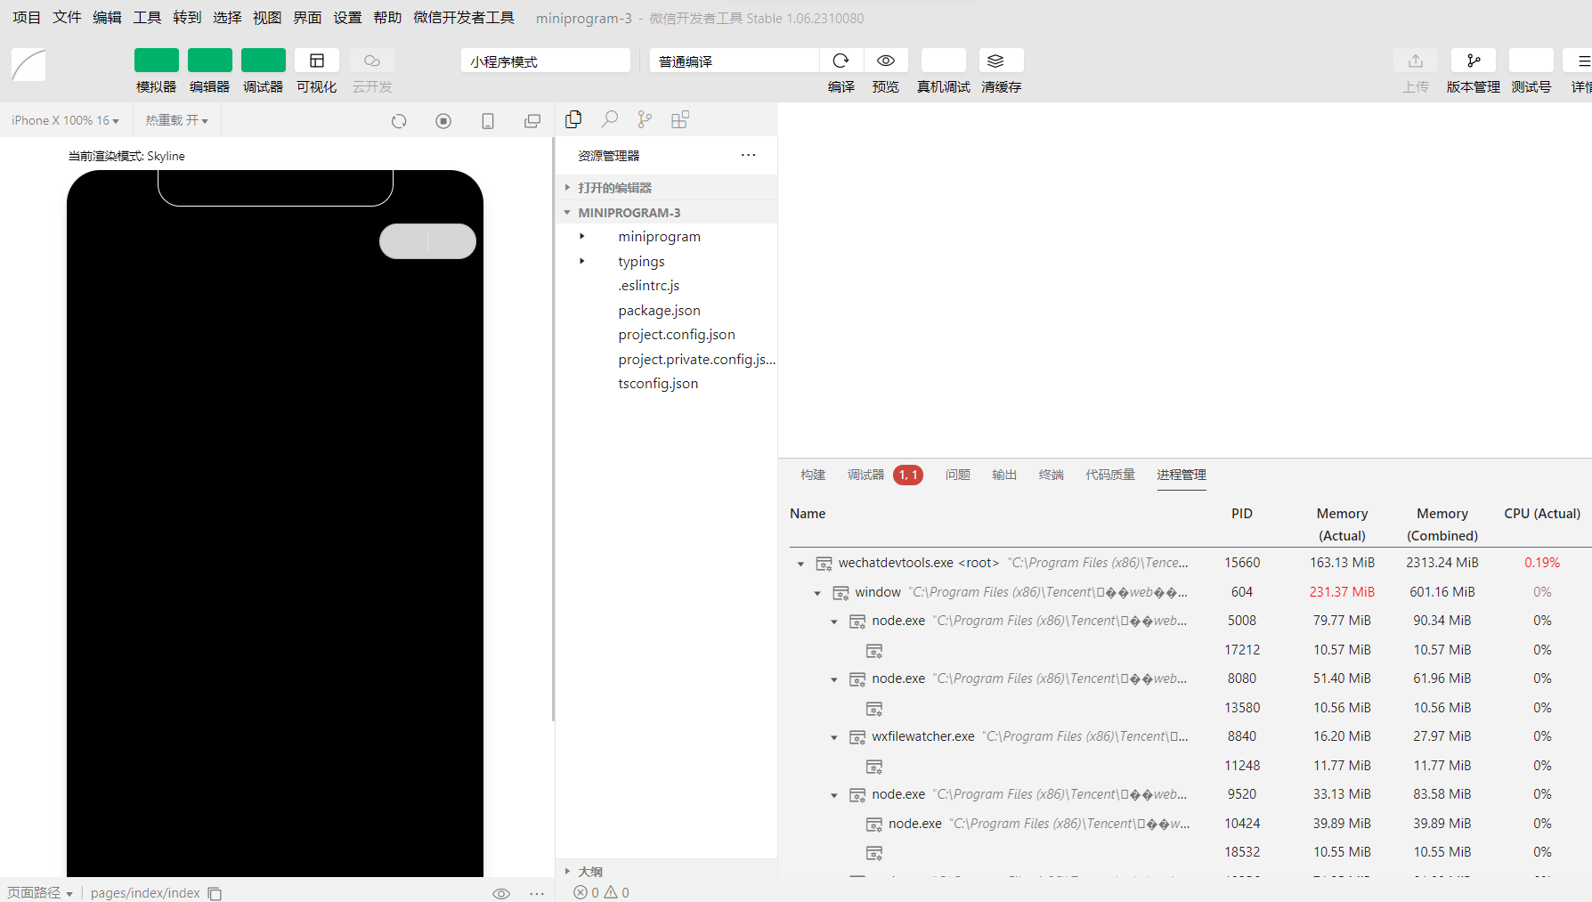Open the search icon in the editor sidebar
This screenshot has height=902, width=1592.
[x=609, y=119]
